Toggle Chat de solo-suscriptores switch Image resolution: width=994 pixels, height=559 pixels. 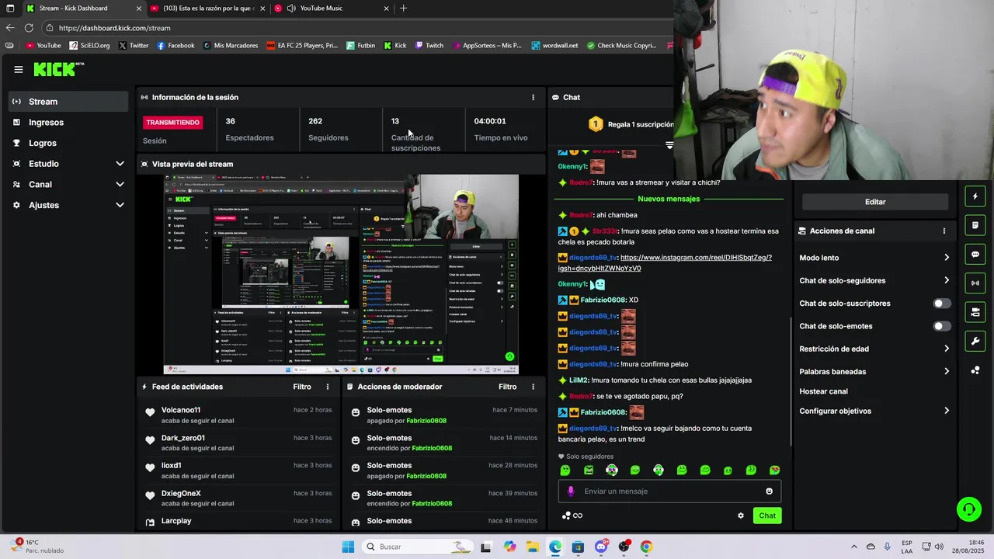pos(941,304)
